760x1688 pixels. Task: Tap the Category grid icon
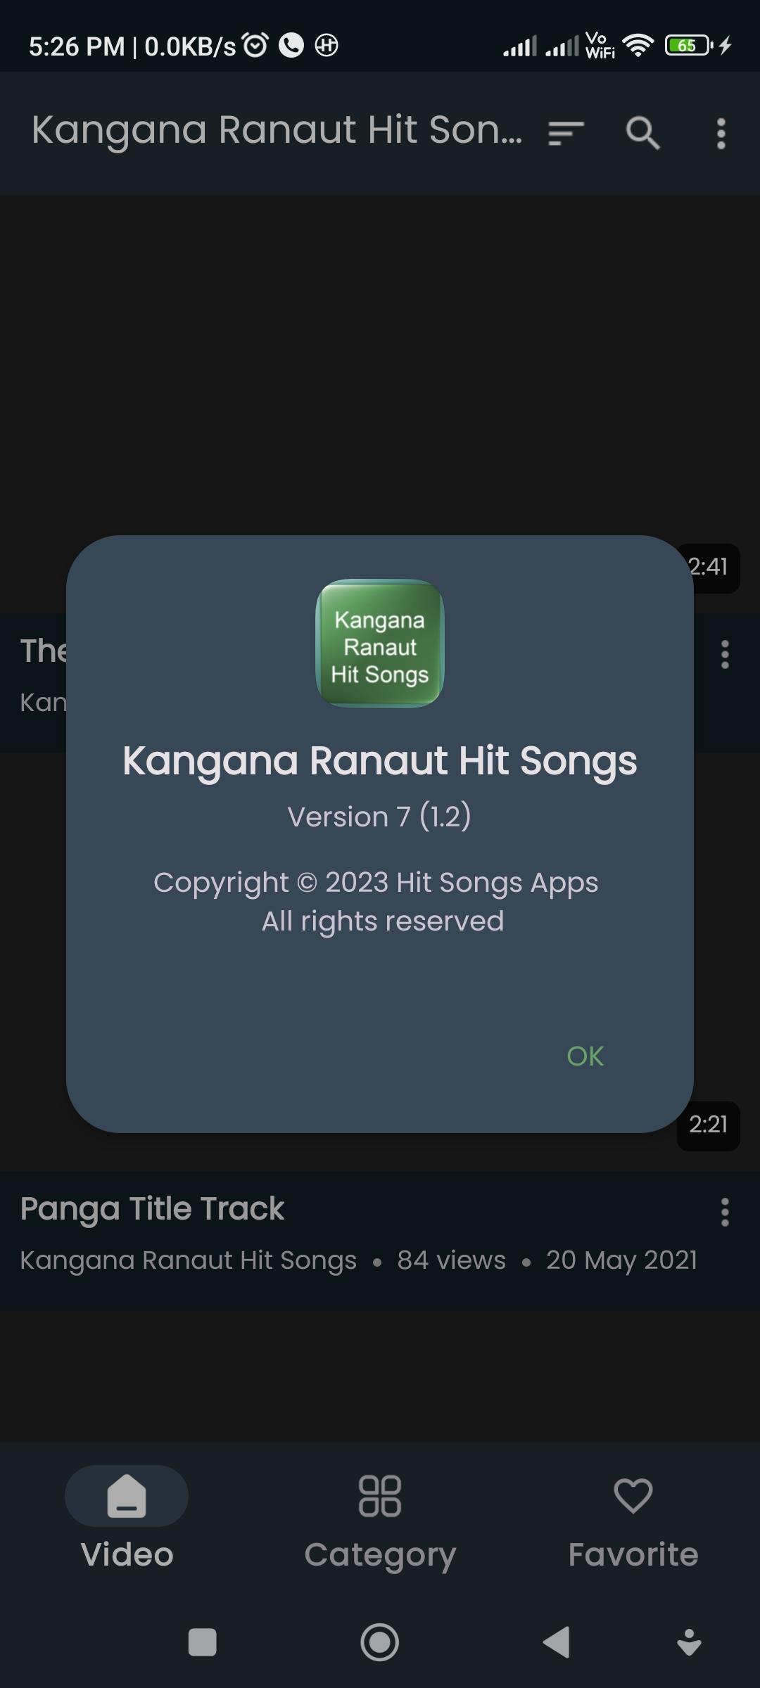coord(380,1496)
